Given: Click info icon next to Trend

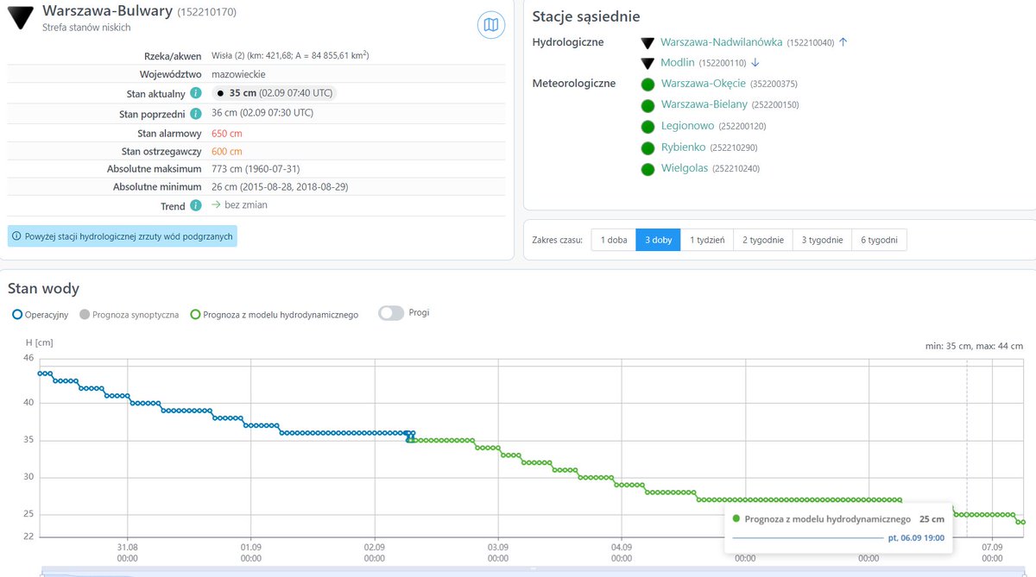Looking at the screenshot, I should pyautogui.click(x=196, y=205).
